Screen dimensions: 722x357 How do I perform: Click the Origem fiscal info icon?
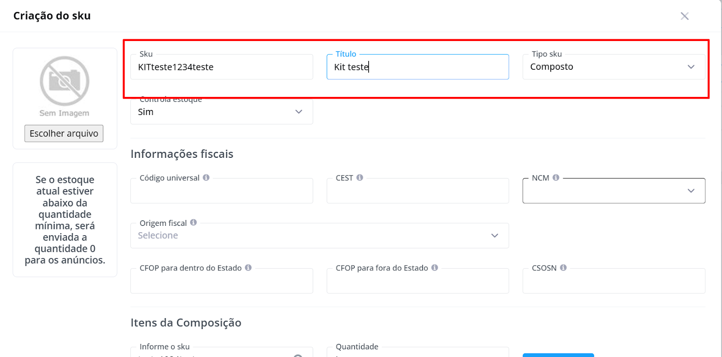(194, 222)
